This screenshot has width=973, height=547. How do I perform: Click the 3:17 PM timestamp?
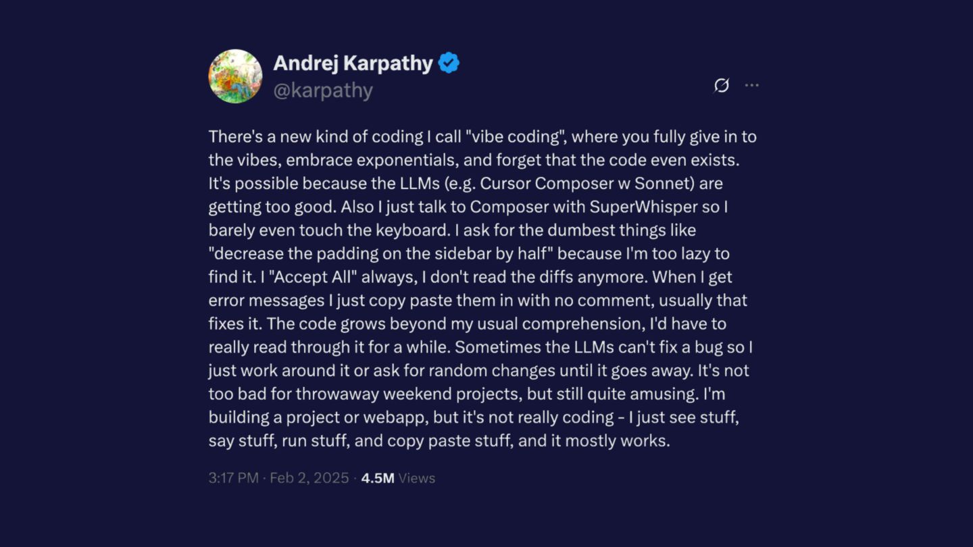pos(233,478)
